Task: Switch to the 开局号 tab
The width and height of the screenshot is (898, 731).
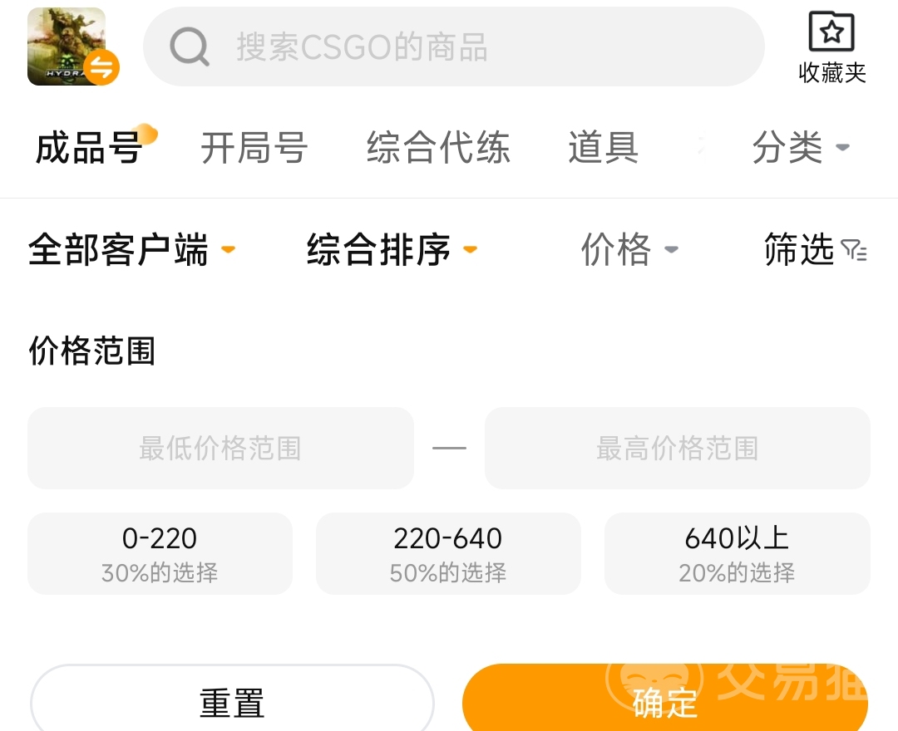Action: pyautogui.click(x=254, y=148)
